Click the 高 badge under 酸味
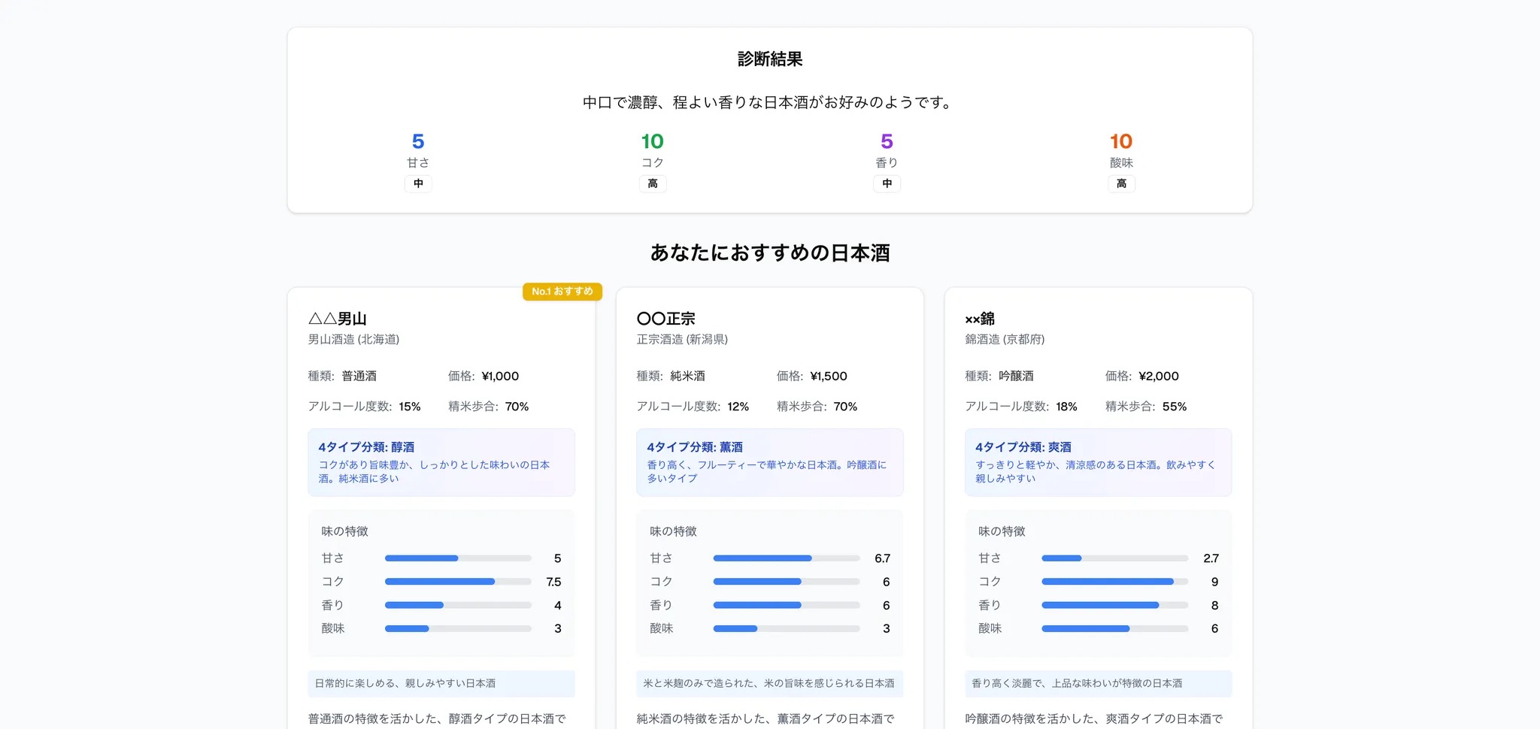The height and width of the screenshot is (729, 1540). pos(1120,183)
